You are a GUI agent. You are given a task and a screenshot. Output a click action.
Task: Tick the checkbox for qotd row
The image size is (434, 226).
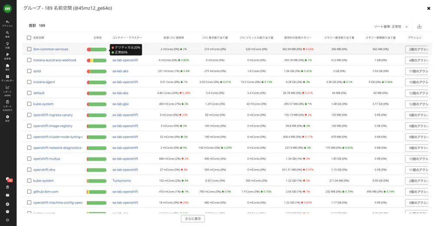[29, 71]
